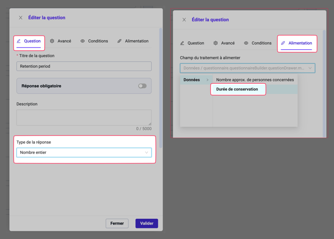Click the gear icon beside Avancé on left
This screenshot has width=334, height=239.
pos(52,41)
